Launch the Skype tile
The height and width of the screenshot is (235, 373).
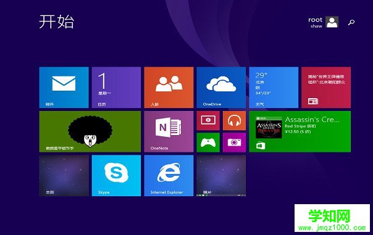[116, 176]
